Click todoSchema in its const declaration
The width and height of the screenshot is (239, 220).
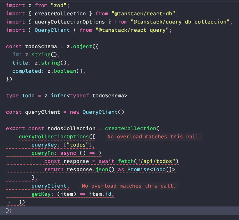41,46
